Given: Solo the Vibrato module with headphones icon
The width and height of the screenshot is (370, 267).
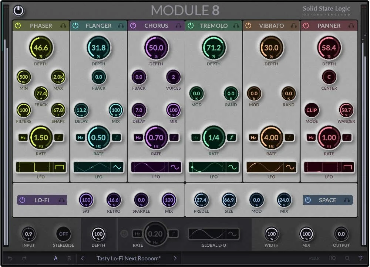Looking at the screenshot, I should (x=293, y=25).
